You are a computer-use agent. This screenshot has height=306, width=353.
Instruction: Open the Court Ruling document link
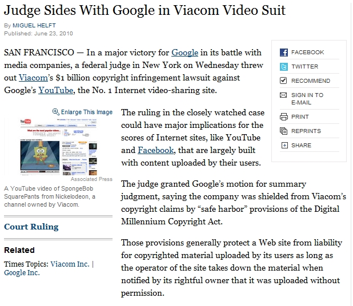pyautogui.click(x=31, y=227)
